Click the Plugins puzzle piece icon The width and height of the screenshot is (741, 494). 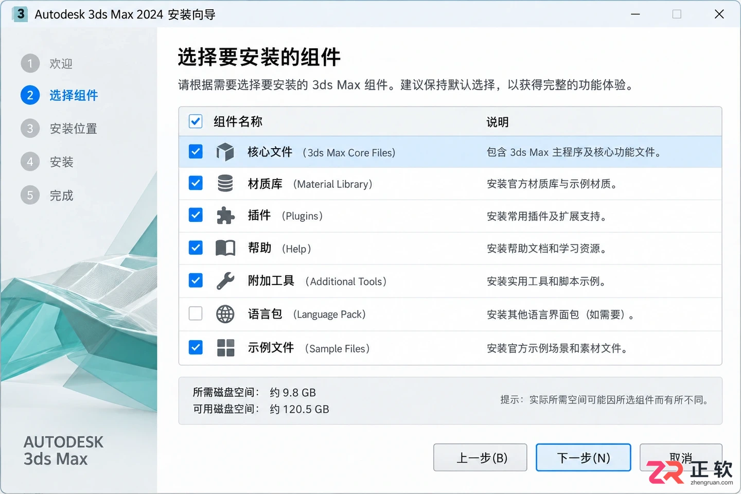point(225,216)
